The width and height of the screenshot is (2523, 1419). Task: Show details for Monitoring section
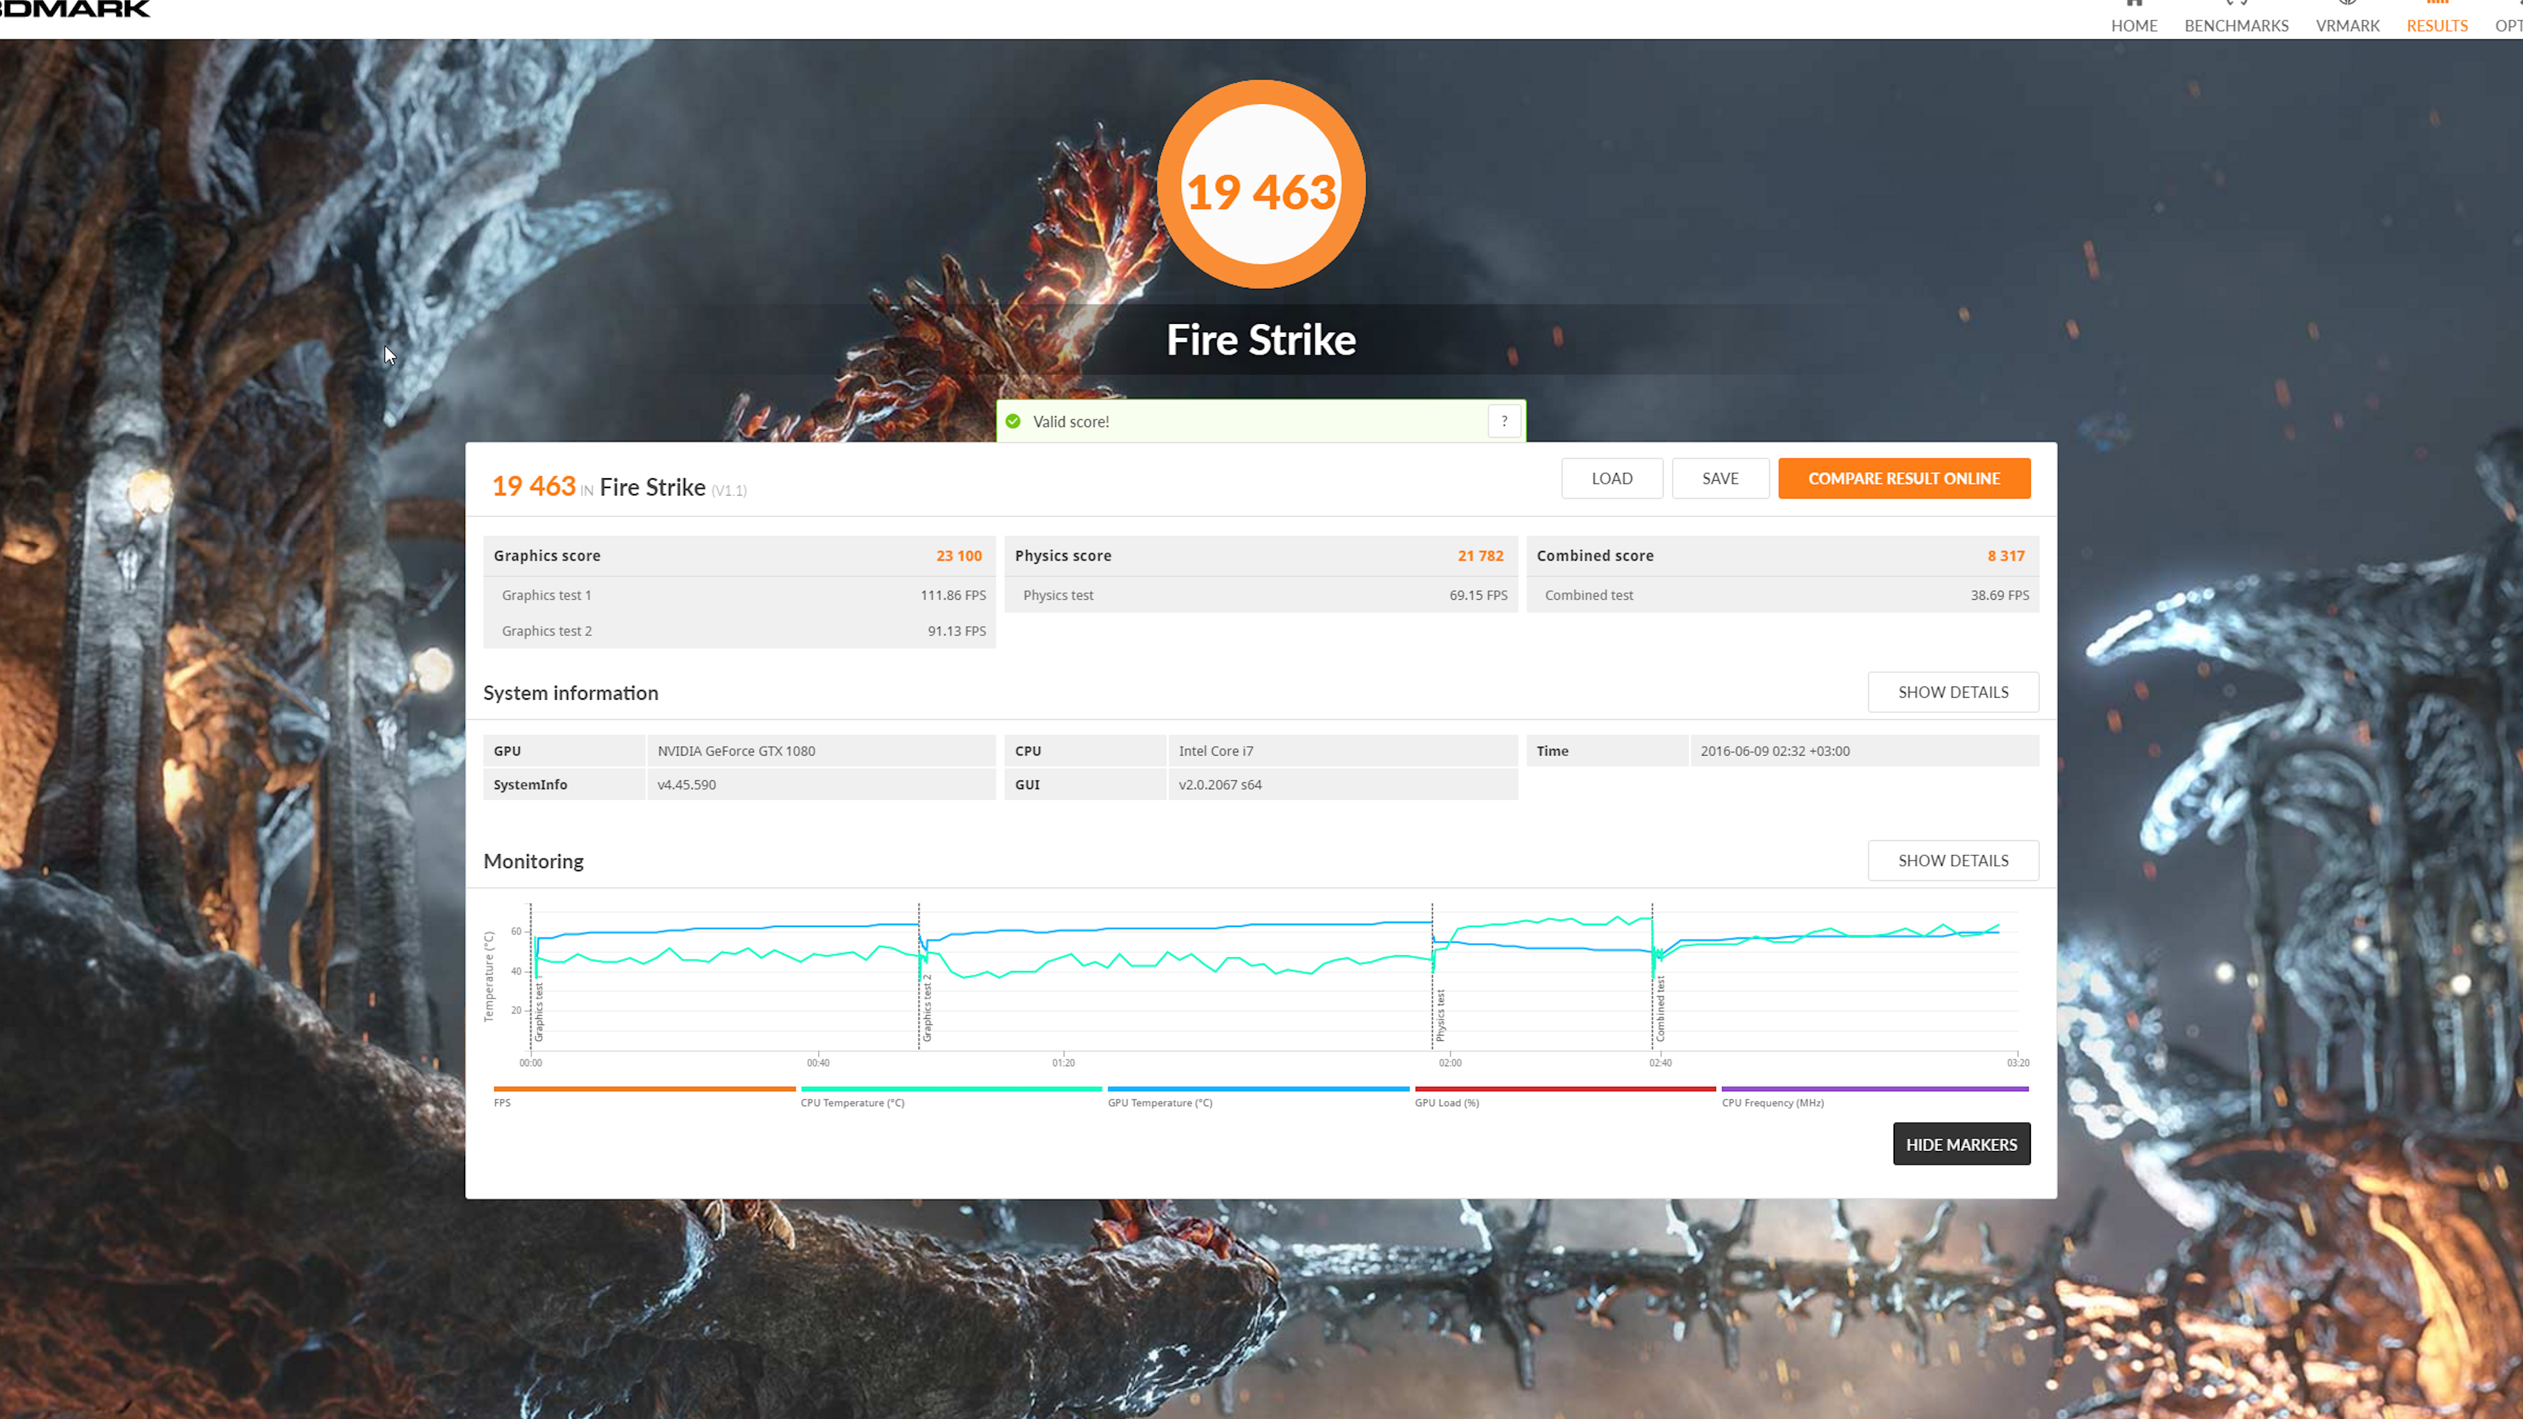pyautogui.click(x=1952, y=860)
